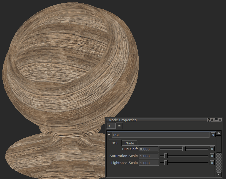Image resolution: width=226 pixels, height=179 pixels.
Task: Click the help question mark icon
Action: point(209,120)
